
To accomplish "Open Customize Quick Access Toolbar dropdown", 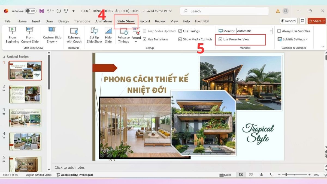I will [73, 11].
